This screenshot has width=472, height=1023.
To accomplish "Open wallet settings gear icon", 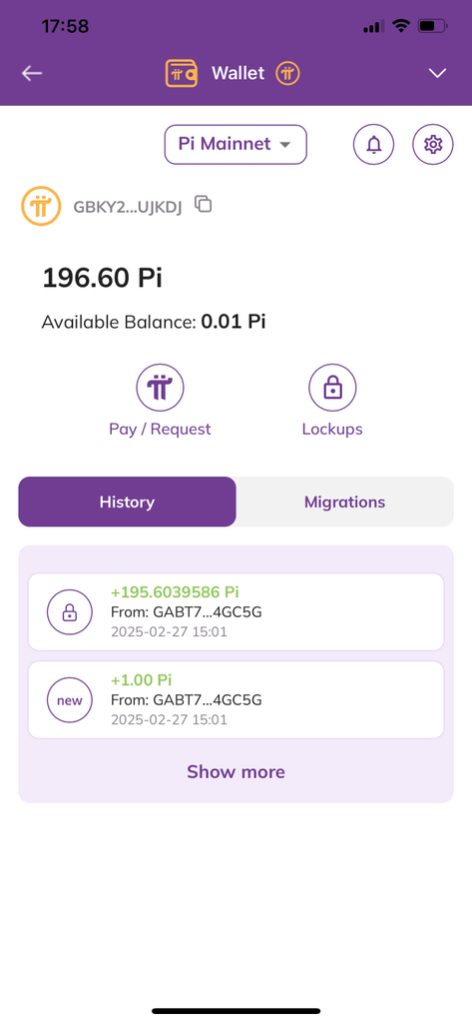I will 433,144.
